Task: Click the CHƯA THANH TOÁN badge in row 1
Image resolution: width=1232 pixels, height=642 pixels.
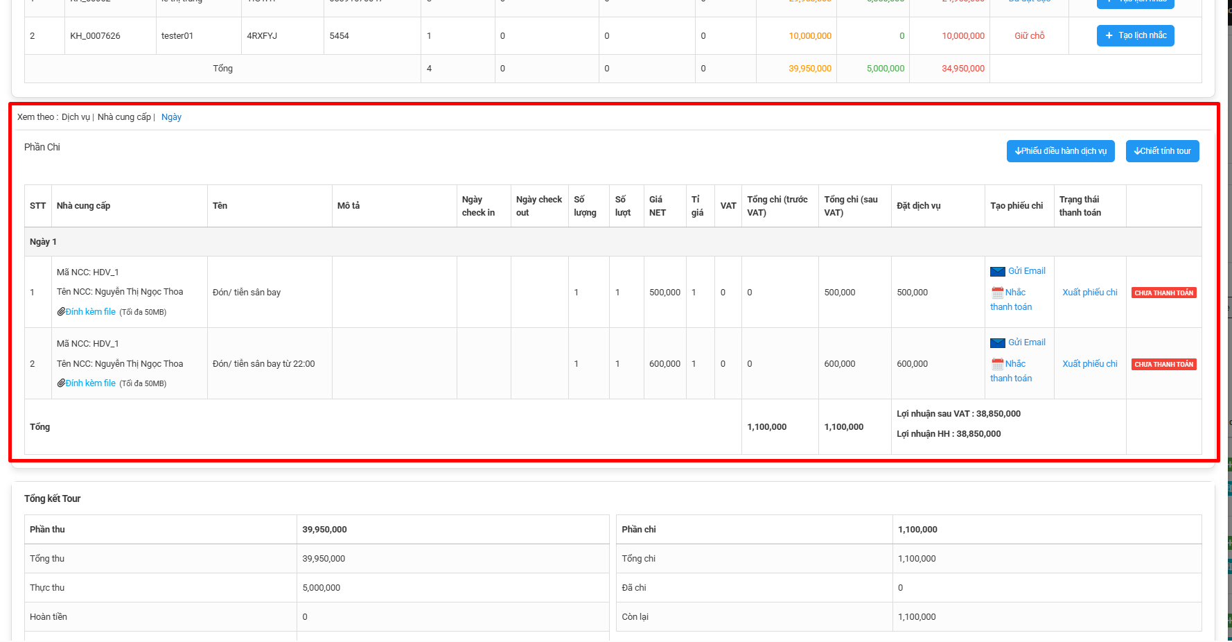Action: [1163, 293]
